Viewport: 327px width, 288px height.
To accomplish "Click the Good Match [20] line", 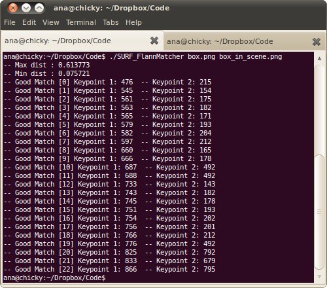I will pos(109,252).
